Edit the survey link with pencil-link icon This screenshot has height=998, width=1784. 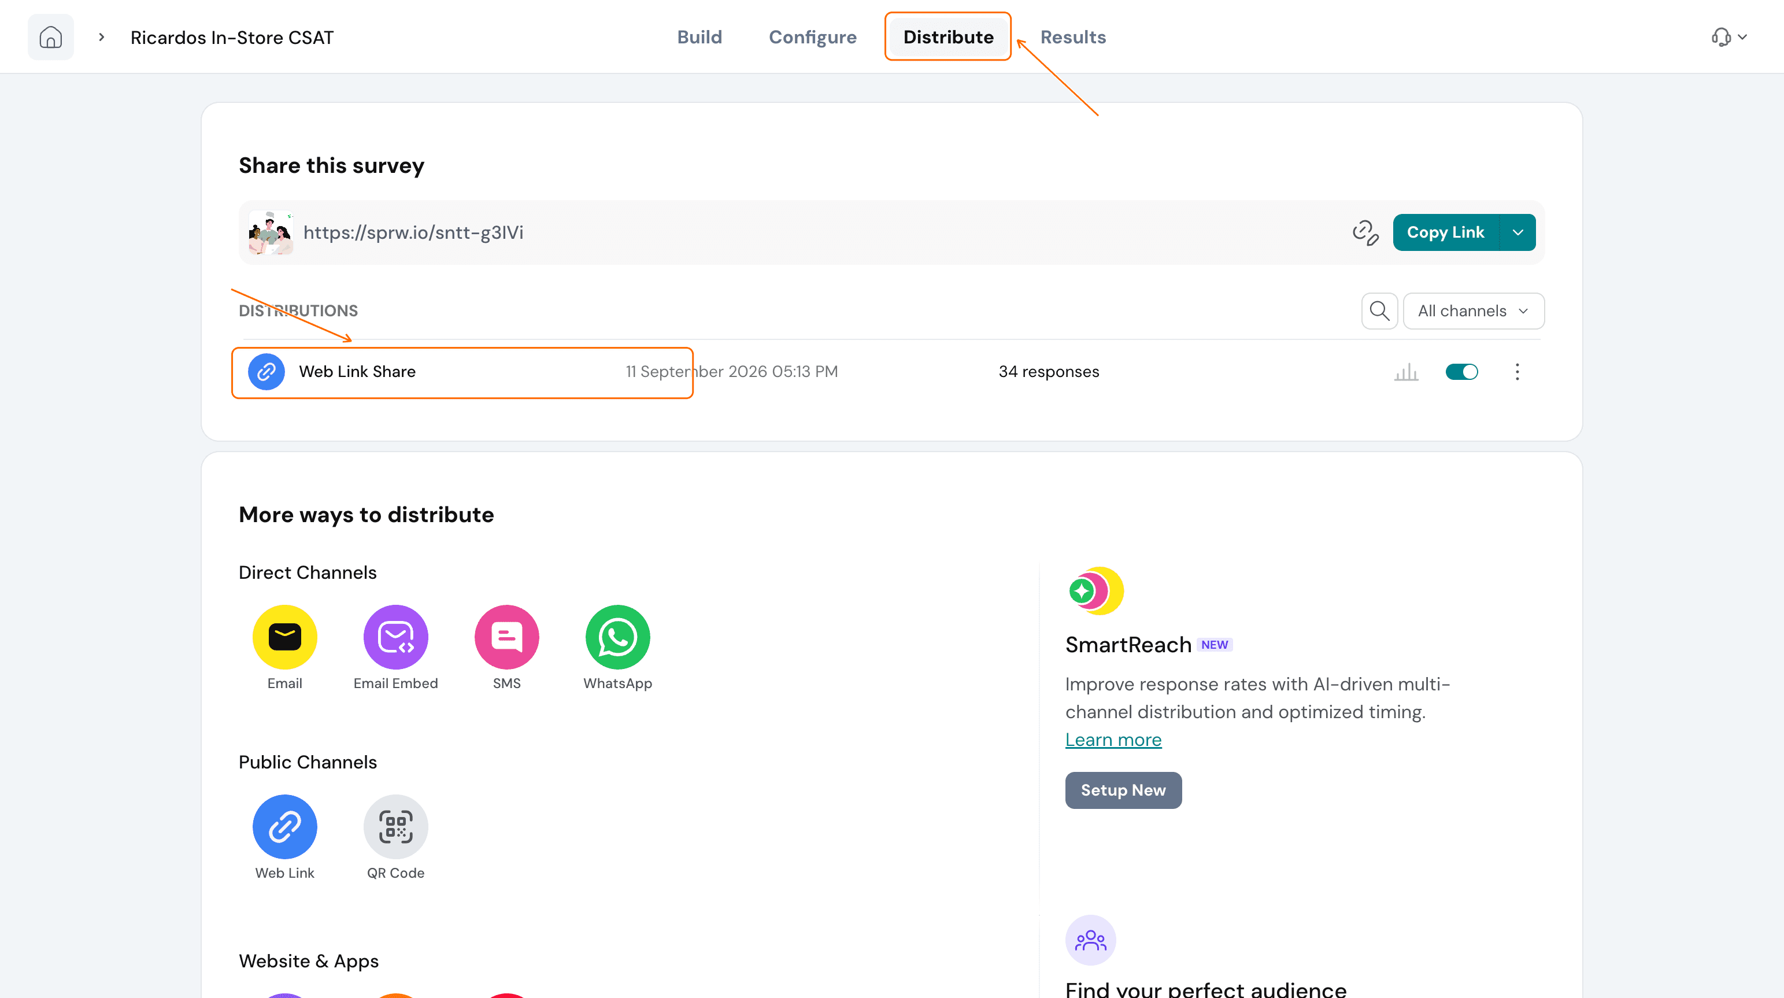[1365, 232]
